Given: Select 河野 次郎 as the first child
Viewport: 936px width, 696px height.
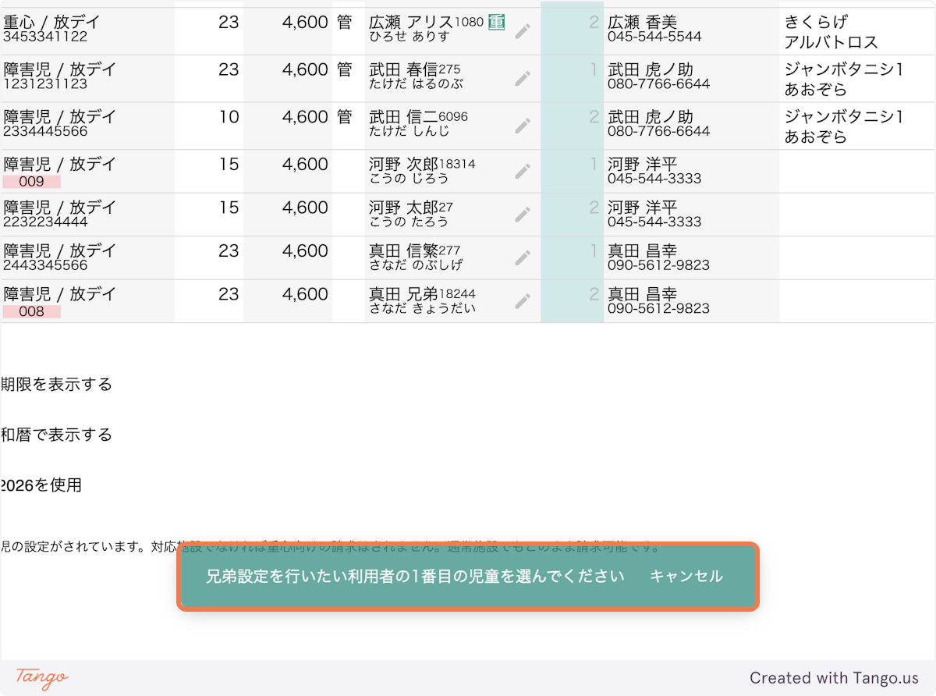Looking at the screenshot, I should (x=403, y=165).
